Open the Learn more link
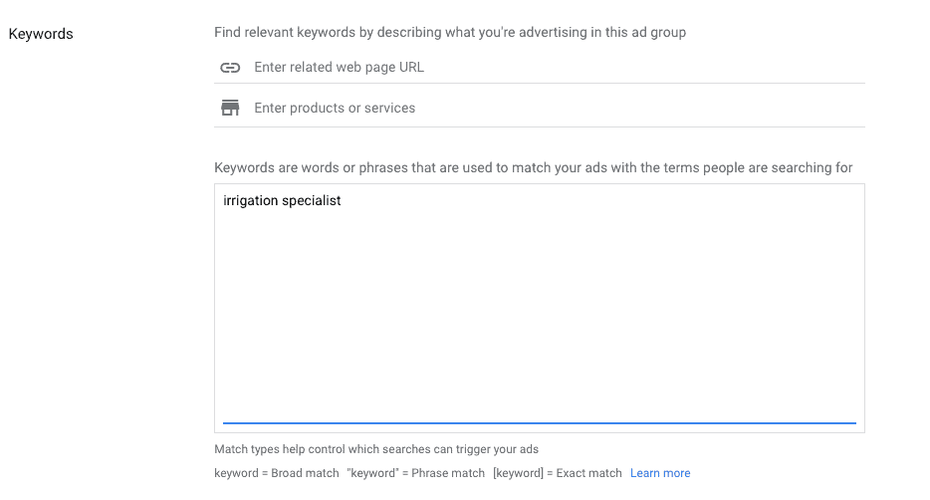The width and height of the screenshot is (930, 500). tap(660, 473)
